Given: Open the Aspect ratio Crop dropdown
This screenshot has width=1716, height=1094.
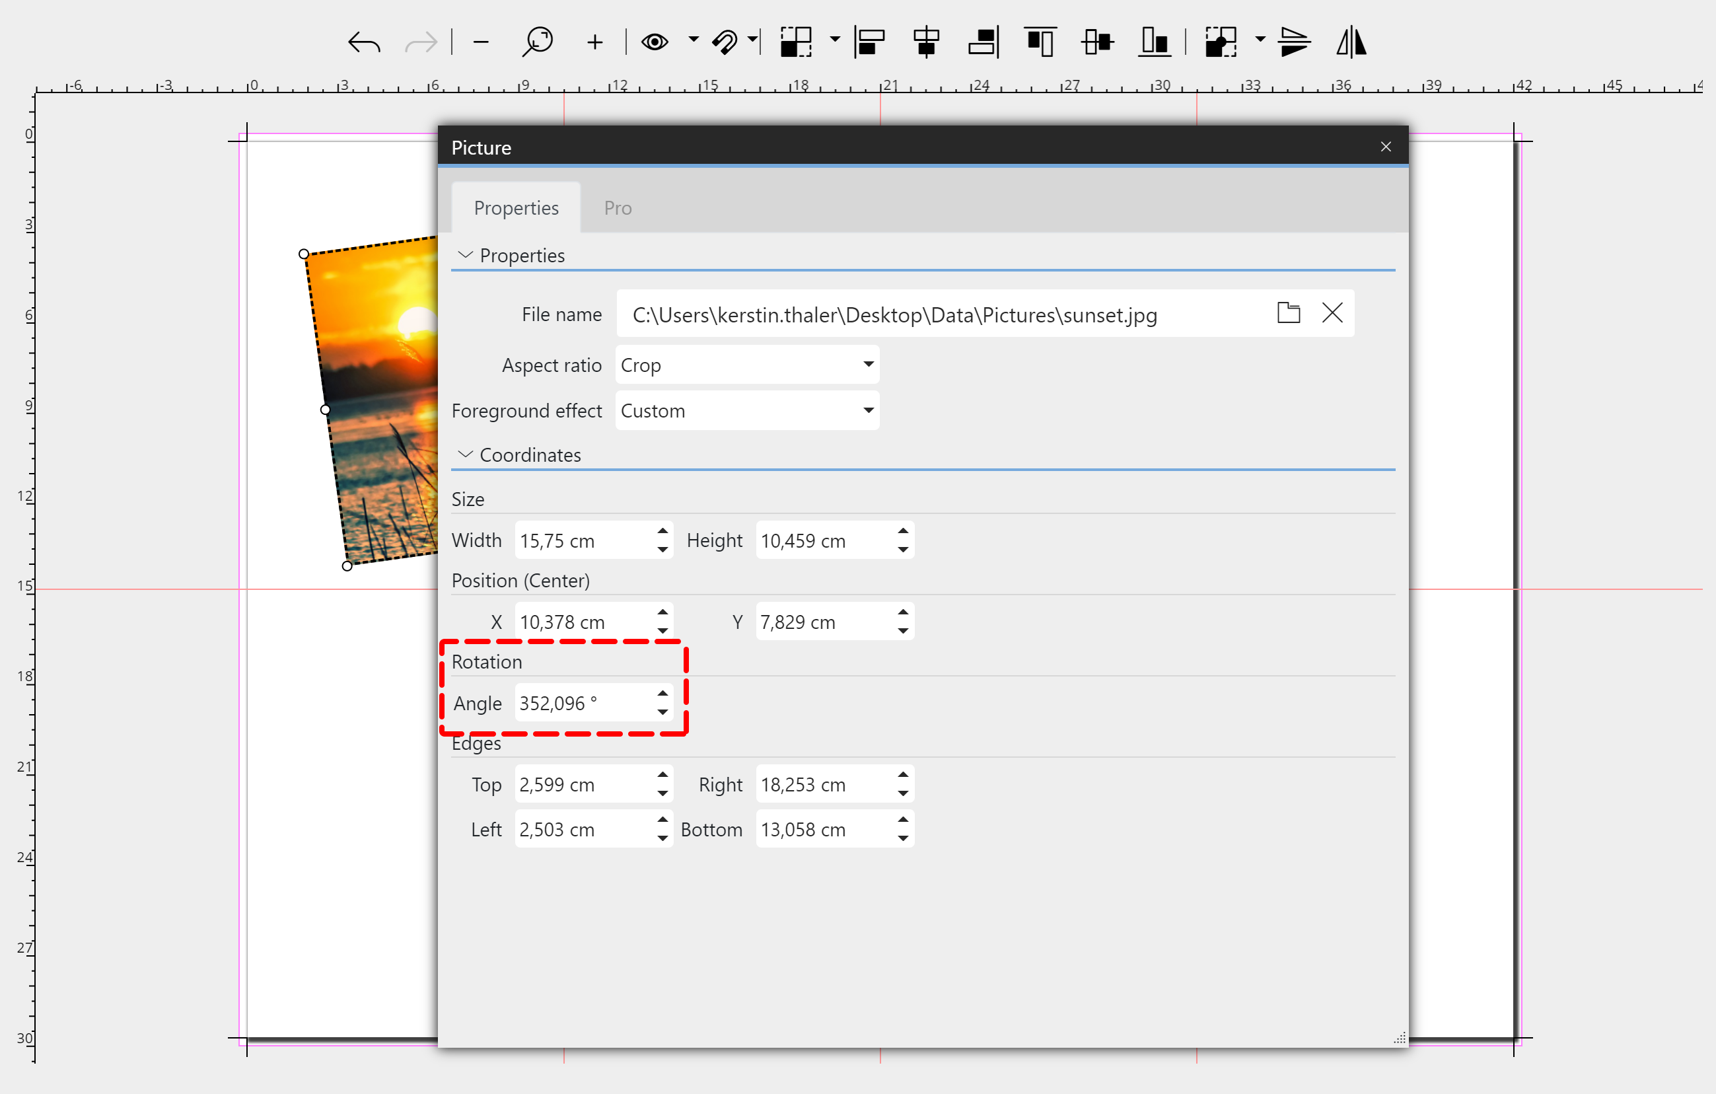Looking at the screenshot, I should (747, 365).
